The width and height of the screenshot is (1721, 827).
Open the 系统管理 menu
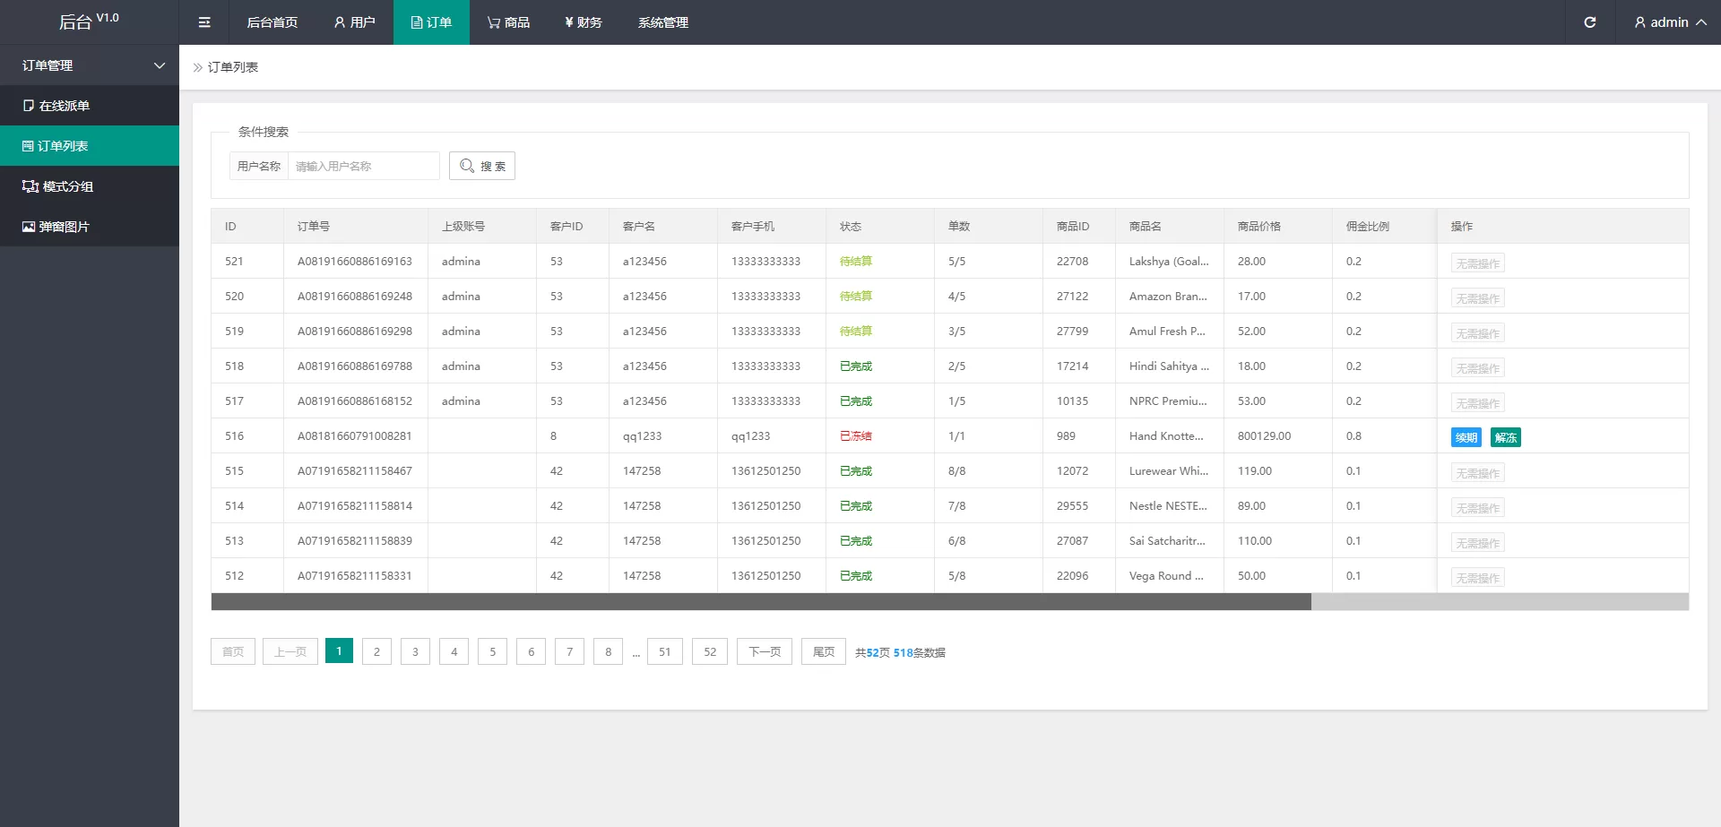[662, 22]
